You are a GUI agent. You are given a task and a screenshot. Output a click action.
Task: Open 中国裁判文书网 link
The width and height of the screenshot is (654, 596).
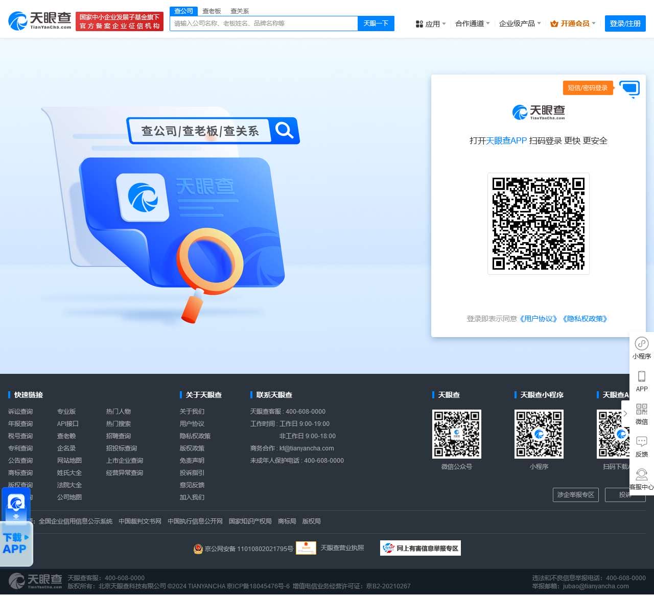coord(140,521)
